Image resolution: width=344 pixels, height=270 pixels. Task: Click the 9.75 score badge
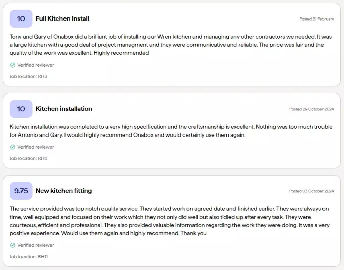(x=21, y=191)
